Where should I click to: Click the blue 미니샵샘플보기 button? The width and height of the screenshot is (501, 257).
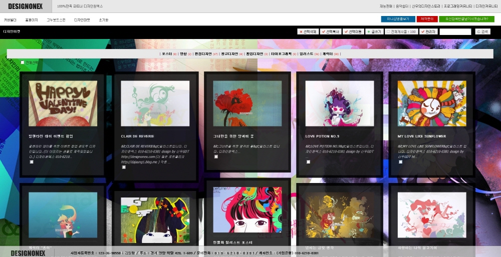pyautogui.click(x=398, y=19)
